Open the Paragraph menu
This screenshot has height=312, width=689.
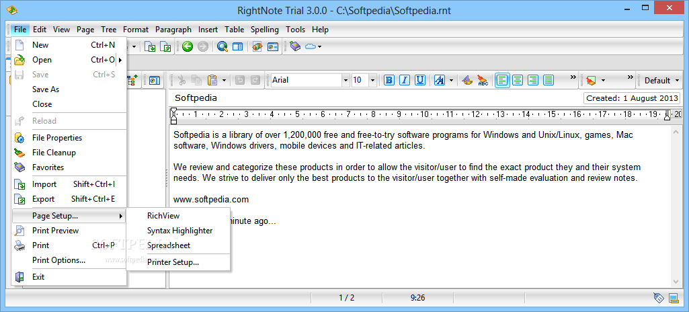tap(173, 30)
